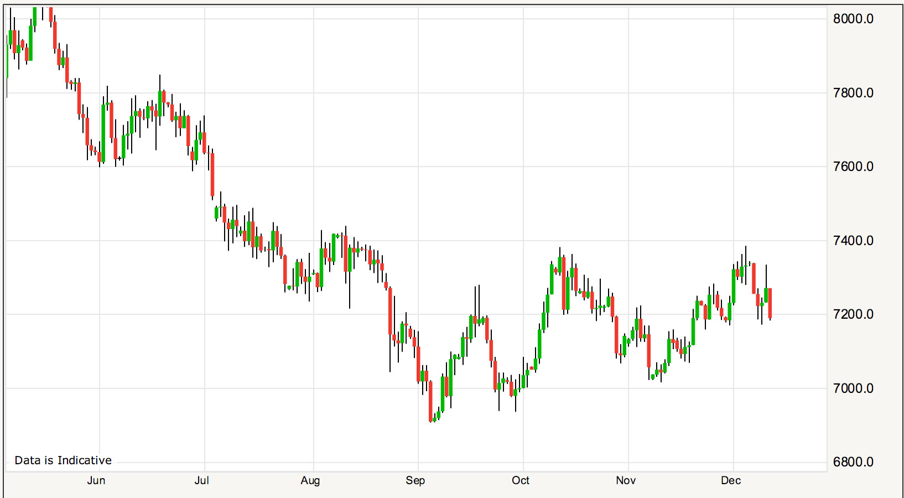Click the Jun month label
The width and height of the screenshot is (904, 498).
click(x=96, y=480)
